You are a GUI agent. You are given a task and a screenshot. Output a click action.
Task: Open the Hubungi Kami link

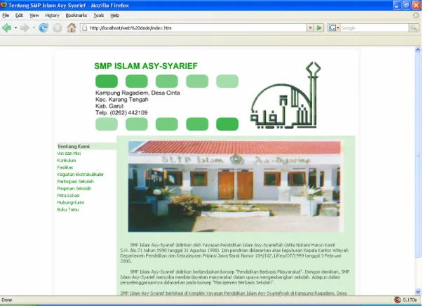tap(70, 202)
